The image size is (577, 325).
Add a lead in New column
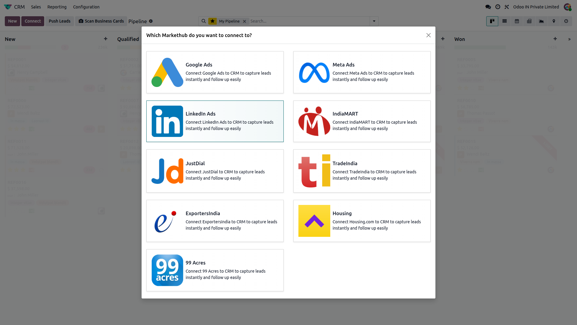pos(105,39)
